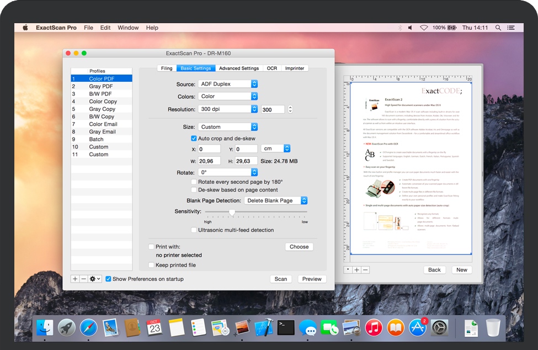Switch to the Advanced Settings tab
Image resolution: width=538 pixels, height=350 pixels.
[238, 68]
